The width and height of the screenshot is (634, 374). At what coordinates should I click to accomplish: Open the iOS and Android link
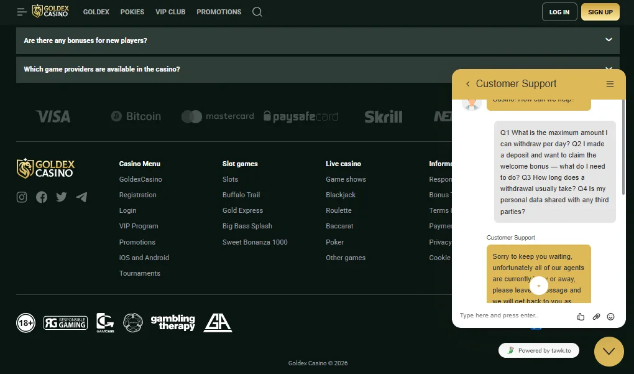pos(144,258)
